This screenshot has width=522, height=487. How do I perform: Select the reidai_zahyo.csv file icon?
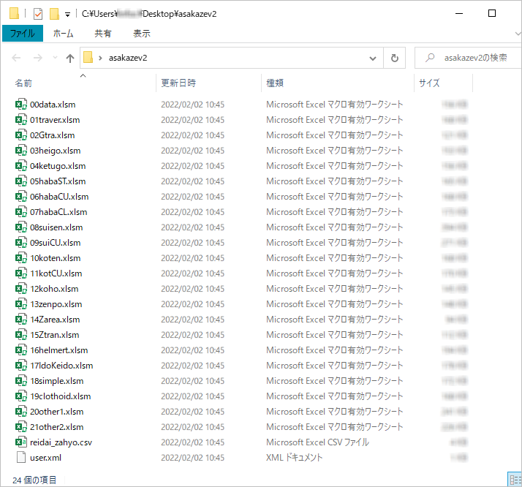[21, 442]
